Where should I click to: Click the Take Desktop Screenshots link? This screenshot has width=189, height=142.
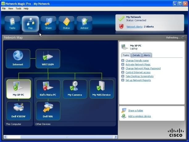click(x=140, y=76)
